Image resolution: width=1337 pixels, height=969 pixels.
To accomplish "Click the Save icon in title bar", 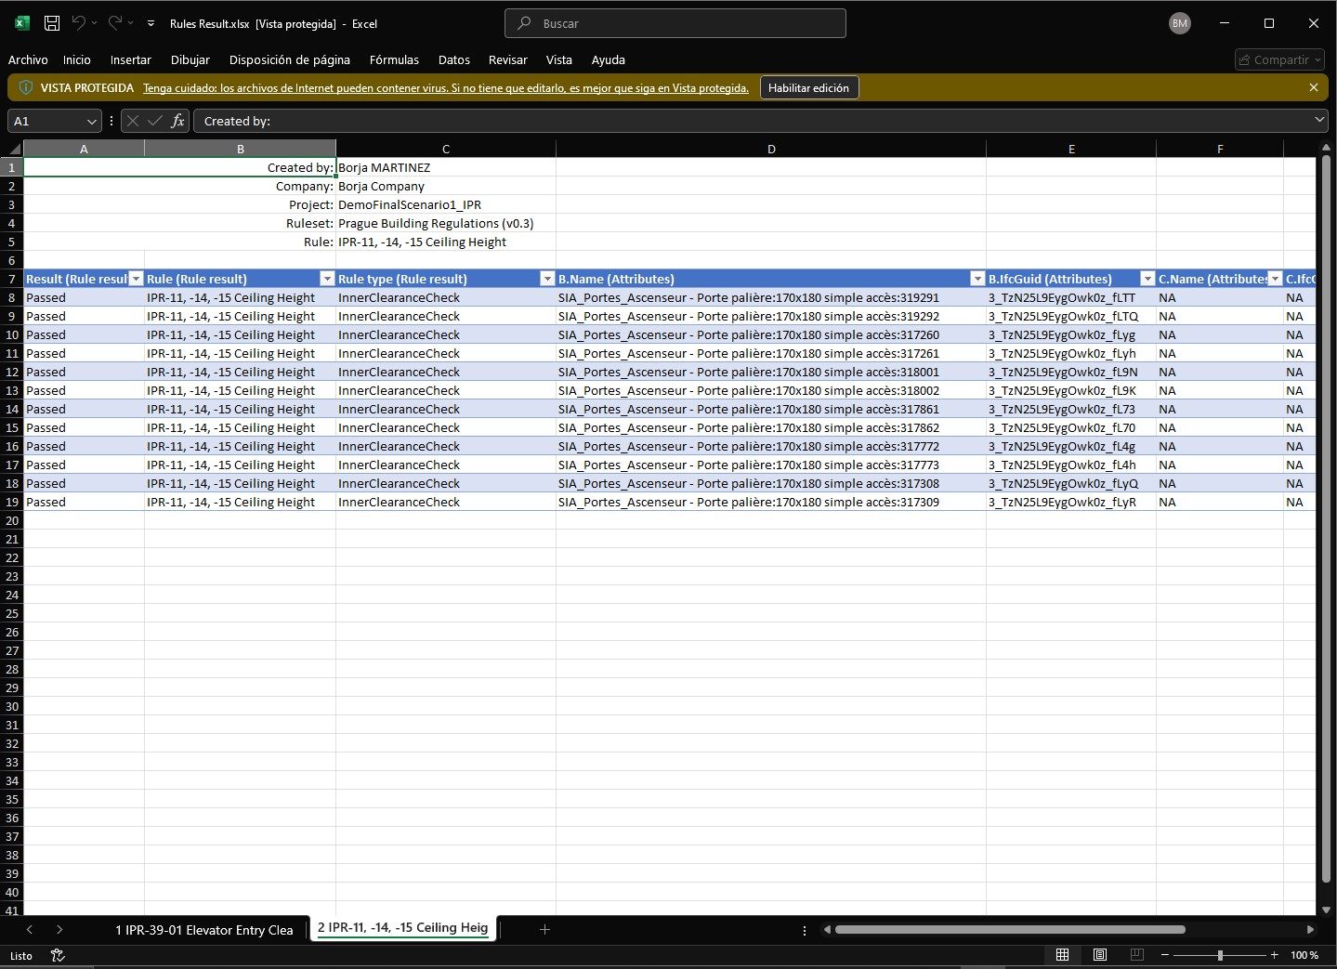I will coord(52,23).
